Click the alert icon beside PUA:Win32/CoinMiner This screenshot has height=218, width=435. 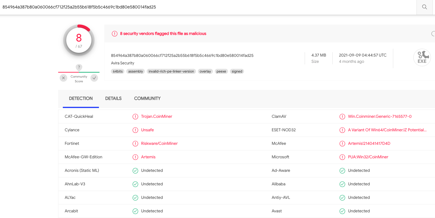pyautogui.click(x=342, y=157)
